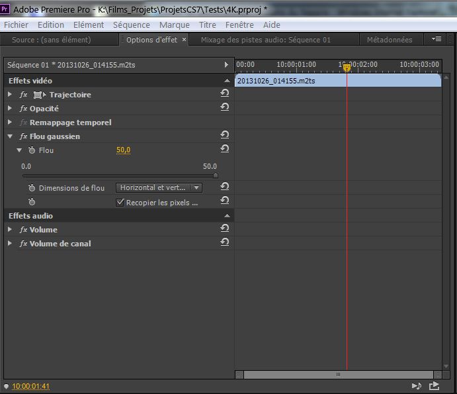Viewport: 457px width, 394px height.
Task: Toggle fx switch for Trajectoire
Action: 24,95
